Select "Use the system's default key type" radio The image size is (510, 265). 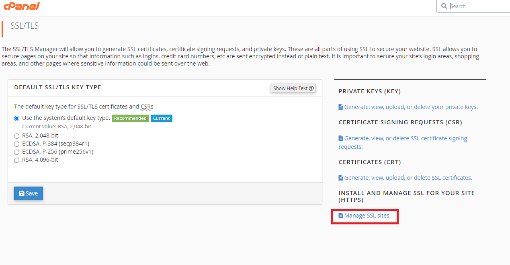[x=16, y=118]
